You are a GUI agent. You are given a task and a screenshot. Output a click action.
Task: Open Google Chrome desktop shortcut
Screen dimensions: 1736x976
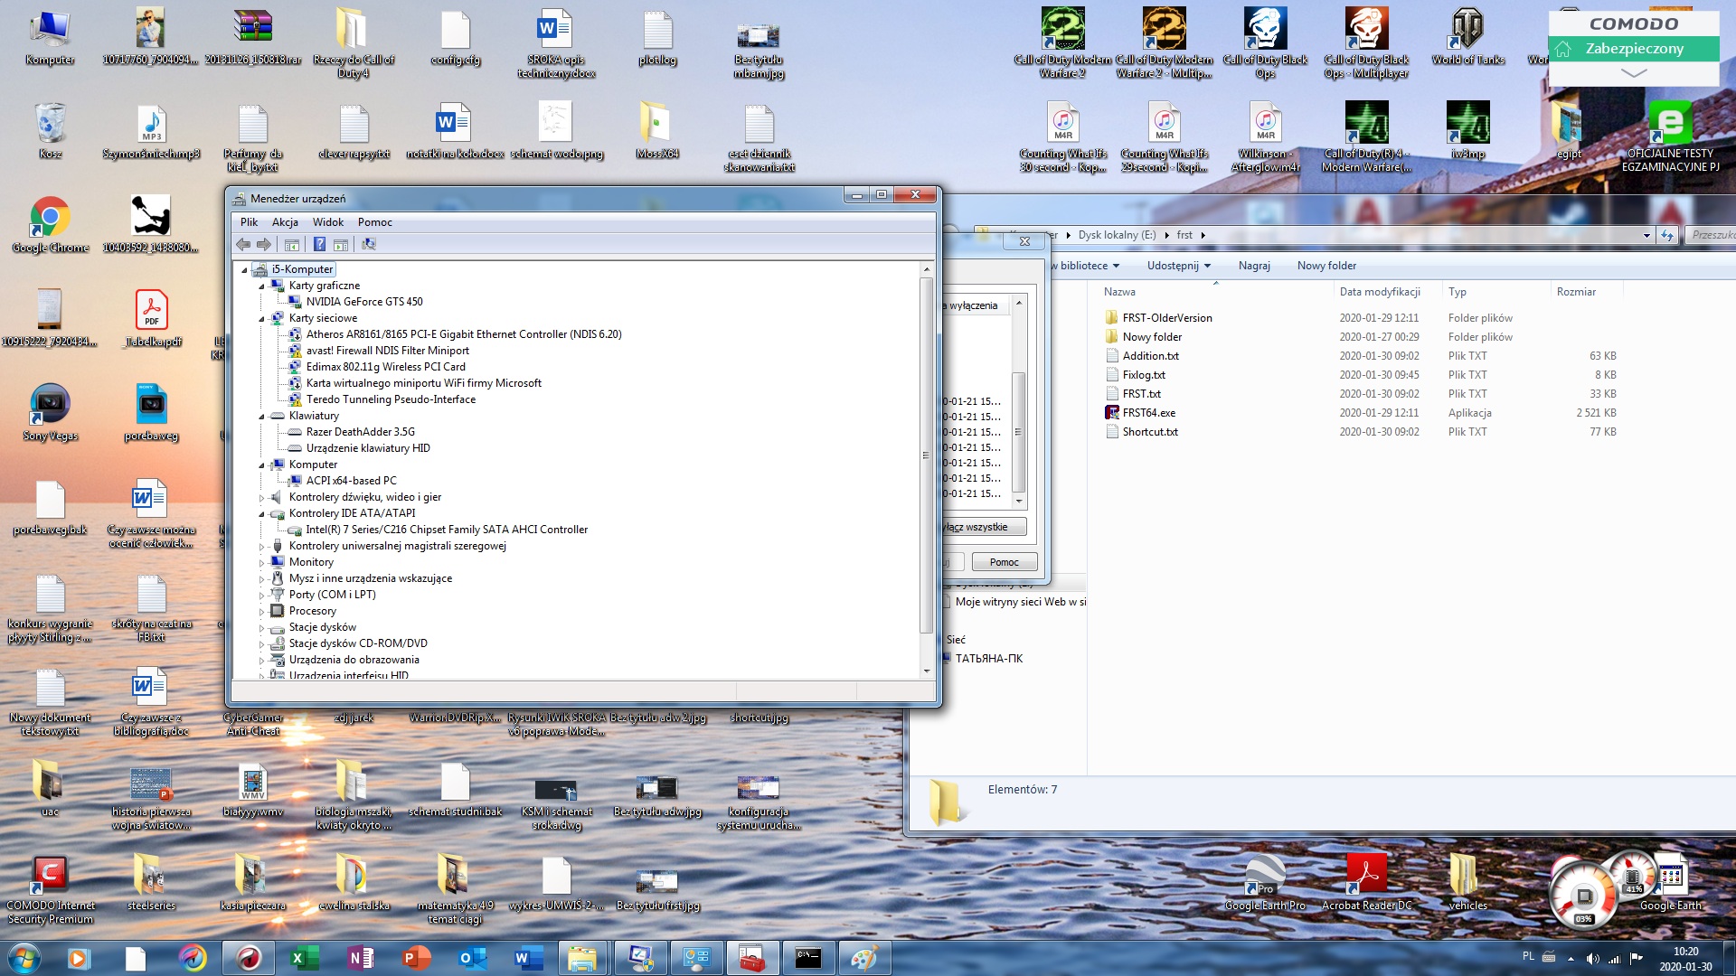51,225
